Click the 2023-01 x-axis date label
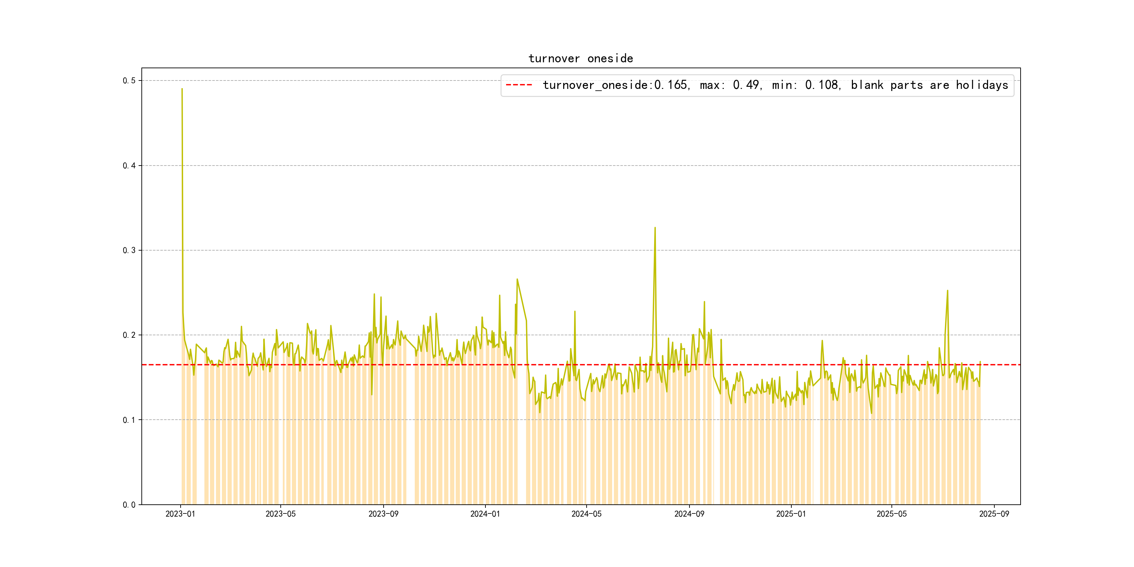Screen dimensions: 1134x567 (x=180, y=514)
